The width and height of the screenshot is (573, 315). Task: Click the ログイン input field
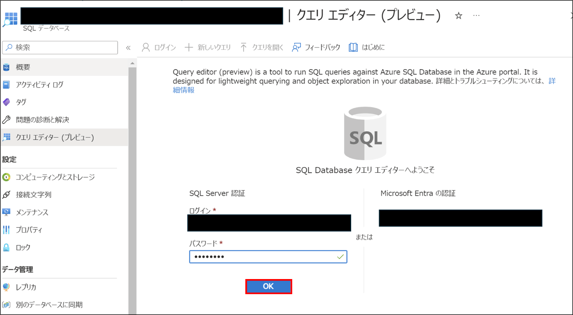pos(269,223)
